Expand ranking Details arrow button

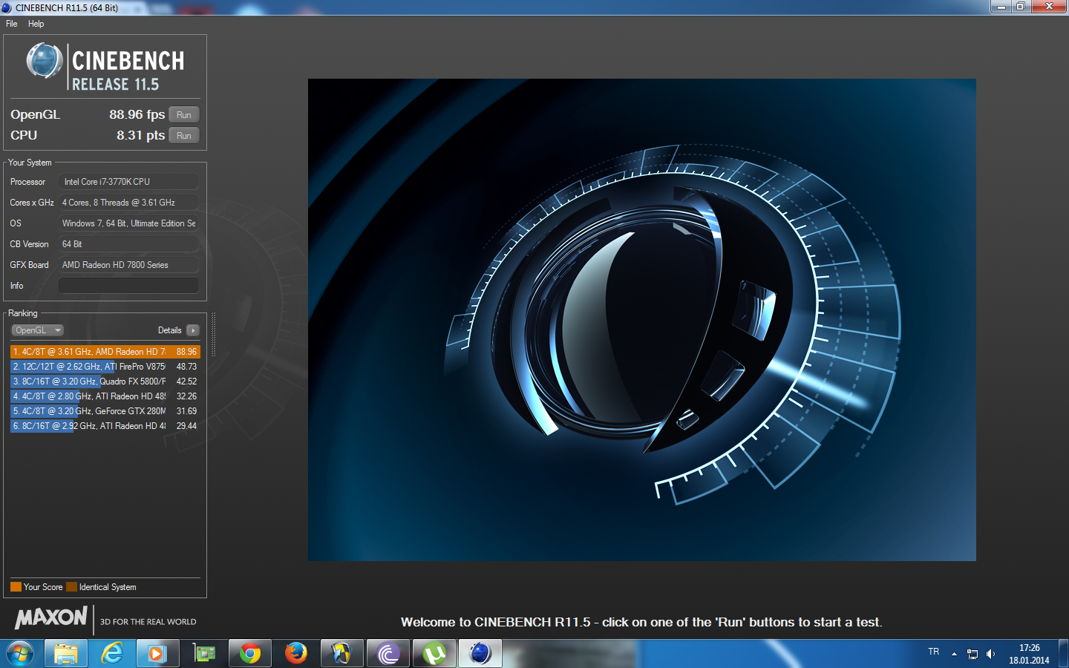(x=193, y=330)
